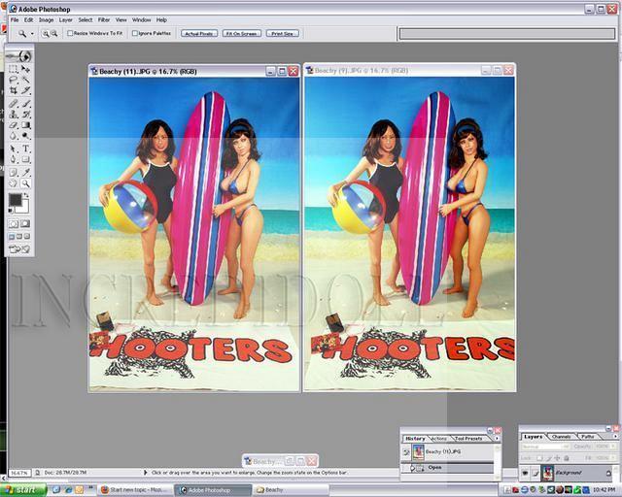Click Zoom Out icon in options bar
Image resolution: width=622 pixels, height=497 pixels.
[x=54, y=34]
